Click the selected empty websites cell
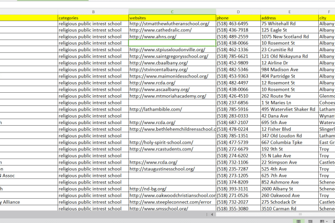335x223 pixels. [x=172, y=43]
